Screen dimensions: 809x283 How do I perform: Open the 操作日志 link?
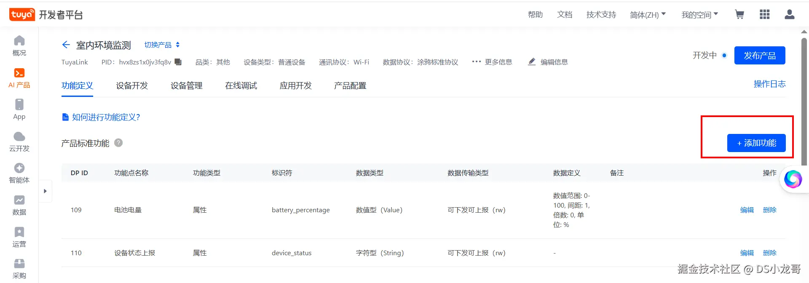coord(769,84)
